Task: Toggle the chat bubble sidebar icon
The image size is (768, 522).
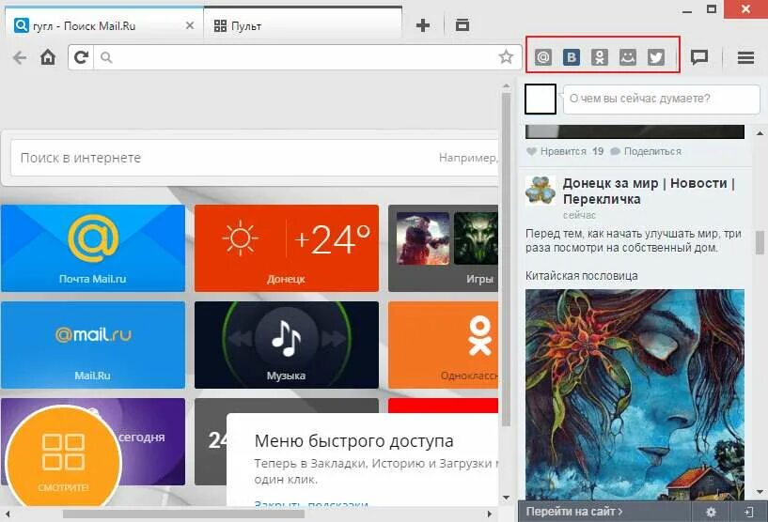Action: [699, 57]
